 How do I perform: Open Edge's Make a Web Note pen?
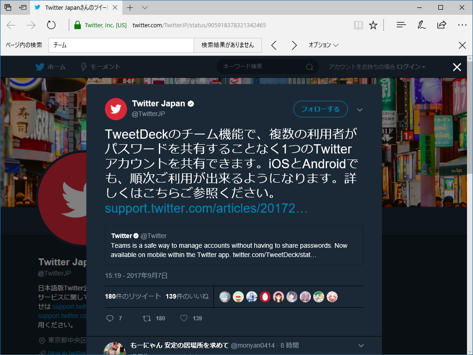(x=421, y=25)
